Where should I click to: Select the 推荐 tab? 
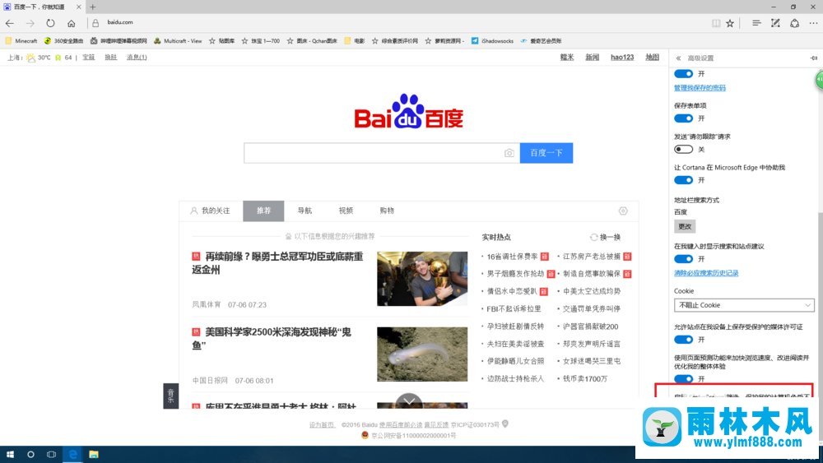pos(263,211)
